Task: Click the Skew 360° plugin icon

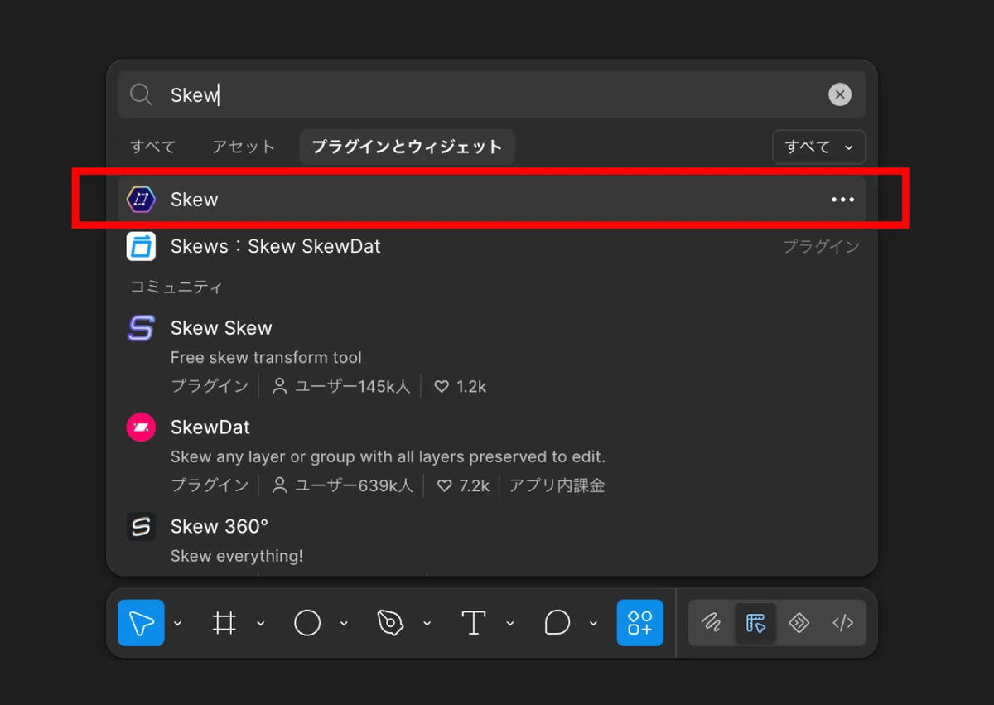Action: [x=141, y=527]
